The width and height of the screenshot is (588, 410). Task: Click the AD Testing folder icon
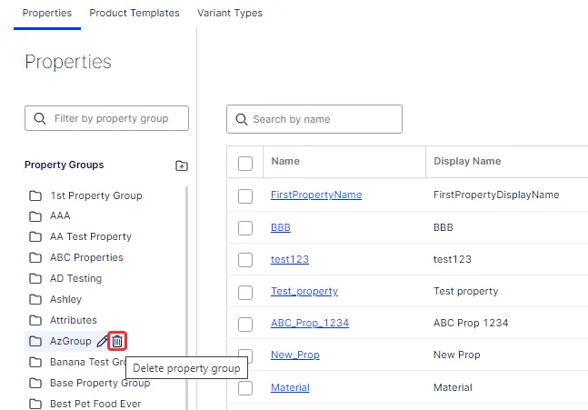[x=35, y=278]
